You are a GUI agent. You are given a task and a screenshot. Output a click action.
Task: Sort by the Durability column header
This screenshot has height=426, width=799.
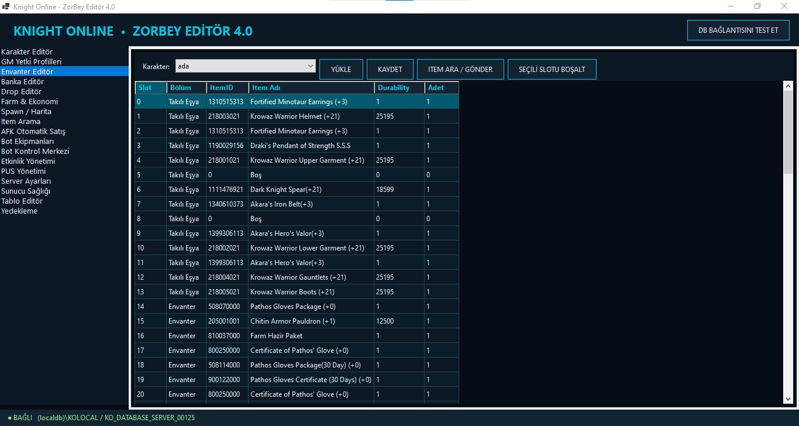point(399,88)
